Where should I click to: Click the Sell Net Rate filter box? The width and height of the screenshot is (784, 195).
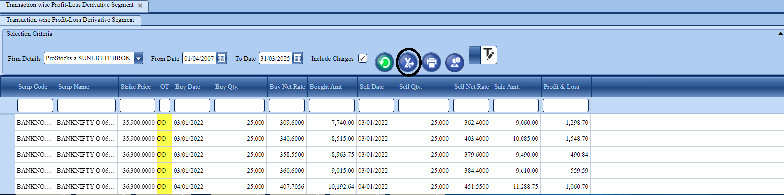pos(471,105)
